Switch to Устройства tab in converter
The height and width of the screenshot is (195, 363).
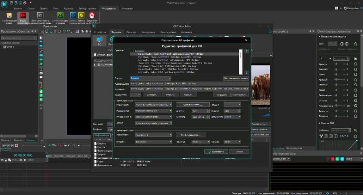click(x=100, y=32)
